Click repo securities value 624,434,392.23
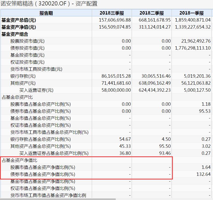 point(155,90)
